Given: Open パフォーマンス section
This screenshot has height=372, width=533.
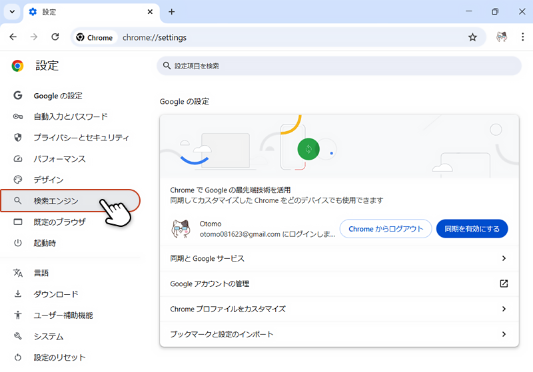Looking at the screenshot, I should tap(71, 159).
